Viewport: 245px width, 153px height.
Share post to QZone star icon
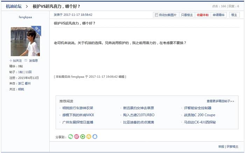[x=89, y=137]
